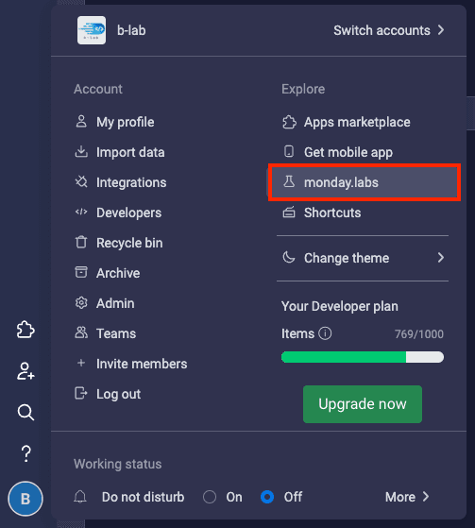
Task: Click the Admin gear icon
Action: point(81,302)
